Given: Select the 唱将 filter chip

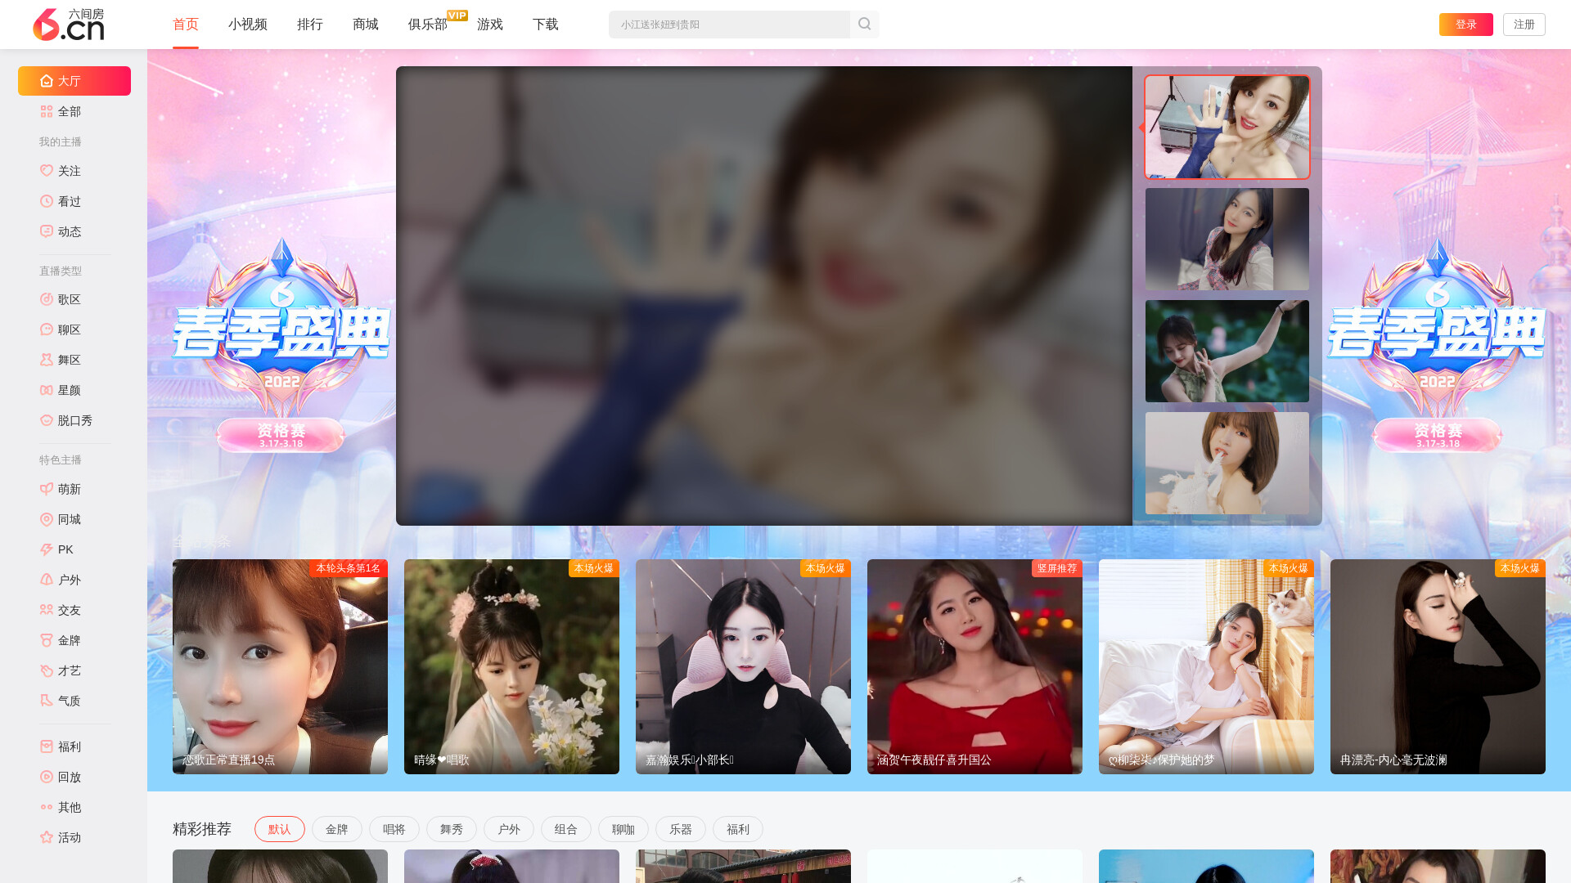Looking at the screenshot, I should tap(394, 829).
